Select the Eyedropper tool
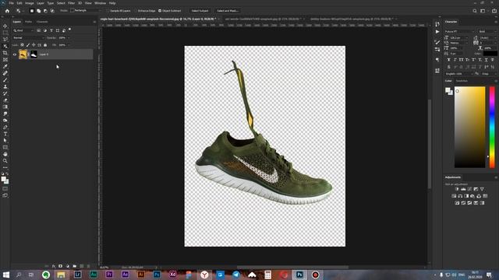Image resolution: width=499 pixels, height=280 pixels. [x=5, y=66]
